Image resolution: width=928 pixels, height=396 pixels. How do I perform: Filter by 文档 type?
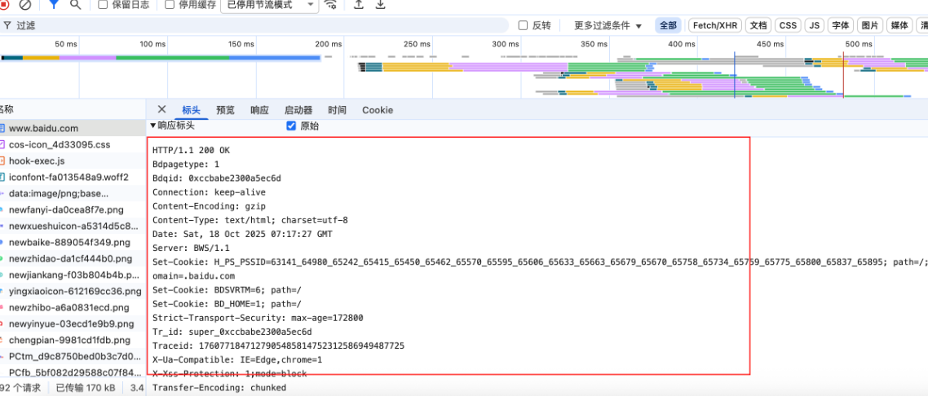pos(758,25)
